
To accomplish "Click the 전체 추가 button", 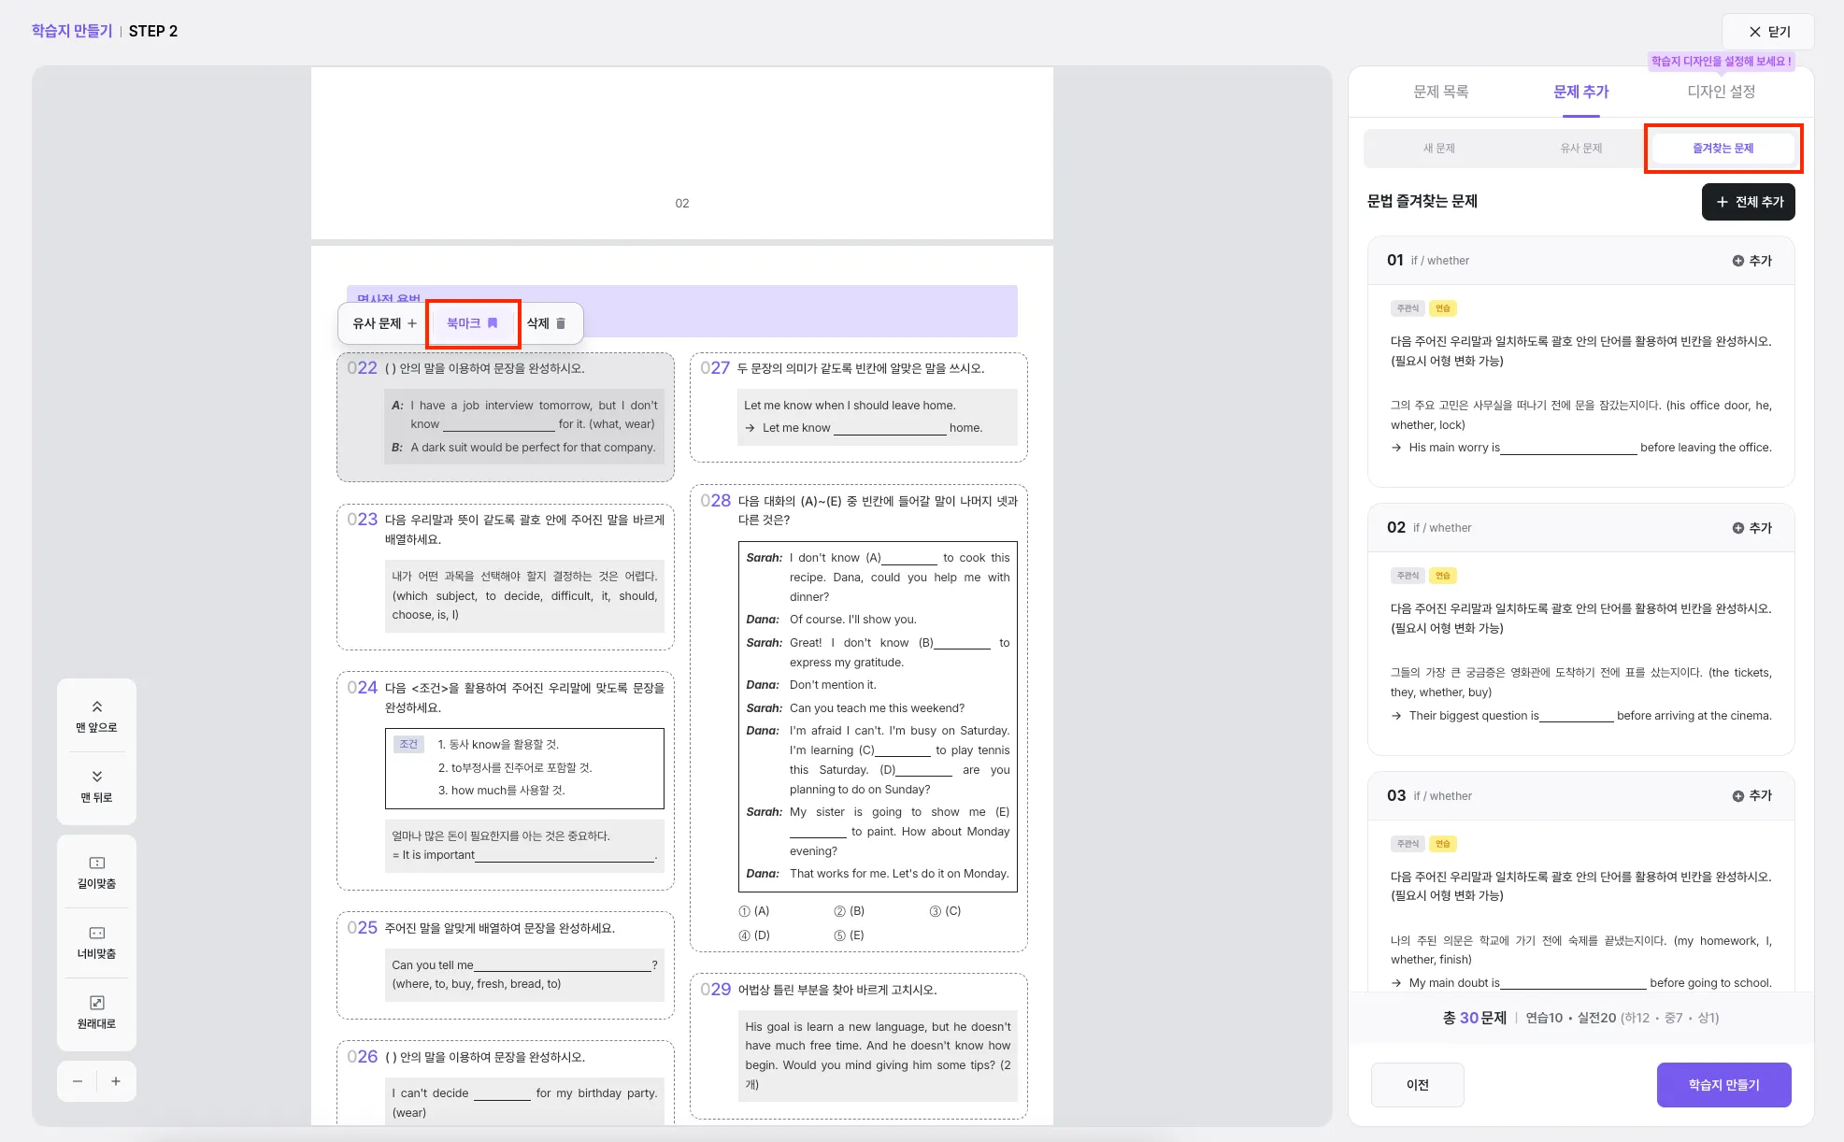I will point(1748,202).
